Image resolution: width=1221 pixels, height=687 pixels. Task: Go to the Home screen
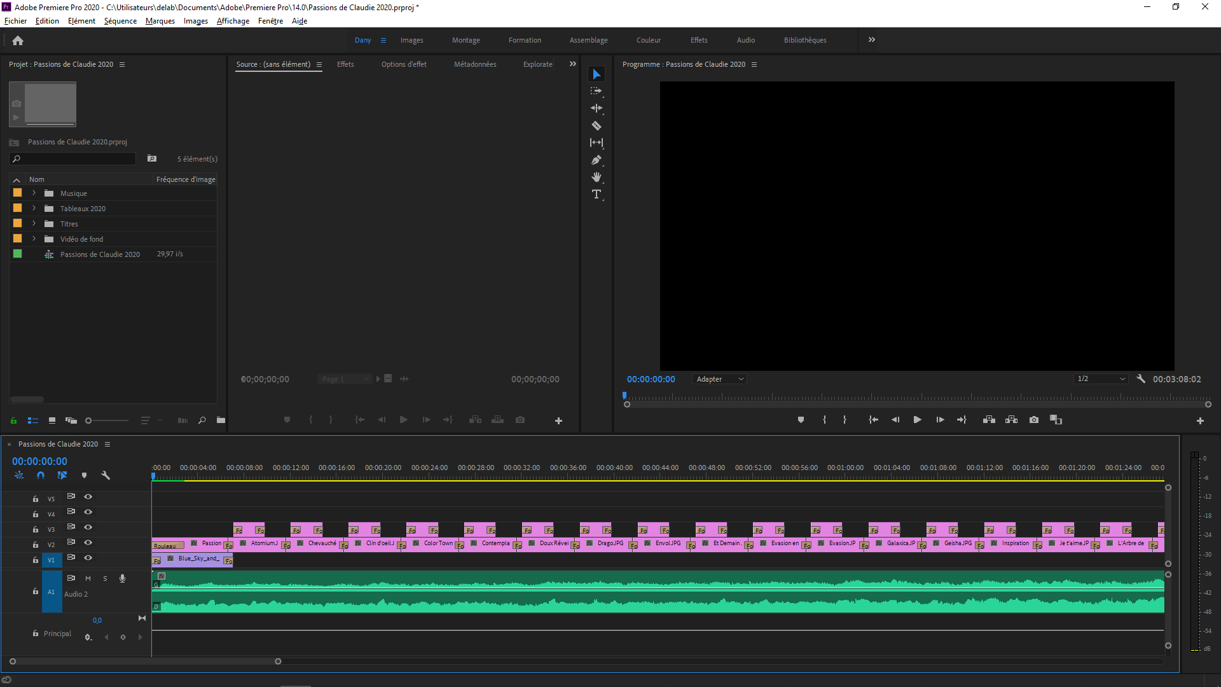coord(18,41)
